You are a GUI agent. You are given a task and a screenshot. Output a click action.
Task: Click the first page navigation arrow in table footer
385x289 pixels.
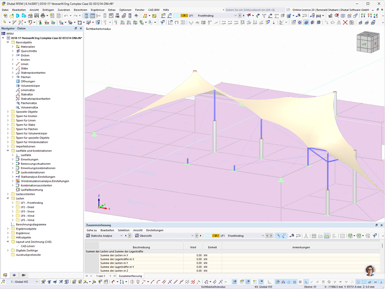pyautogui.click(x=87, y=276)
